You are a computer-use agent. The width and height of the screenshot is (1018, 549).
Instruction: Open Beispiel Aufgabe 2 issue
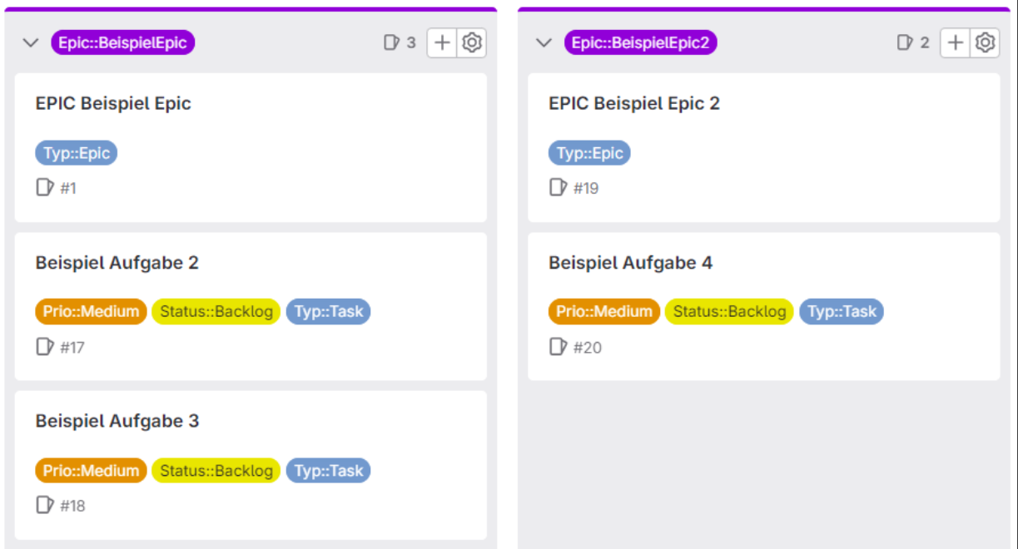click(x=117, y=263)
